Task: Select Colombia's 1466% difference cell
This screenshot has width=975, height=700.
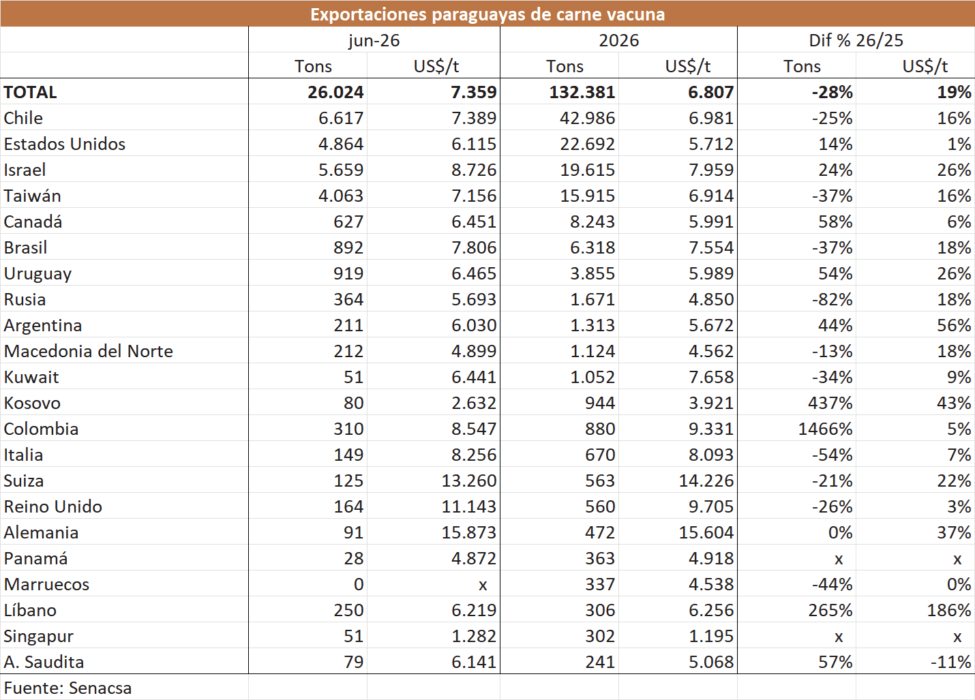Action: [x=825, y=429]
